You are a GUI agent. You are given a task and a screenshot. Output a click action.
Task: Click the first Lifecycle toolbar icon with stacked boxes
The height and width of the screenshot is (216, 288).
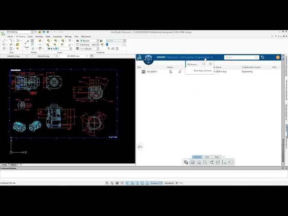(186, 162)
